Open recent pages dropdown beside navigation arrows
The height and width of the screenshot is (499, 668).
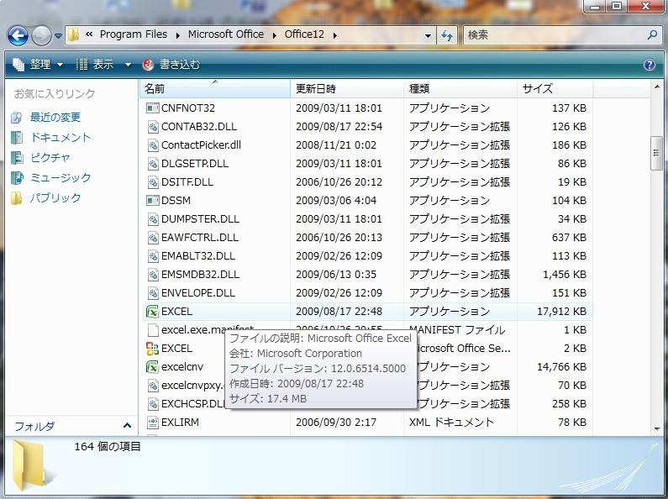58,36
